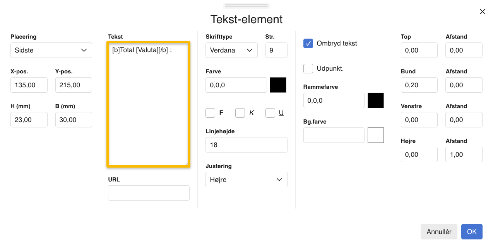
Task: Toggle the bold F checkbox
Action: [211, 113]
